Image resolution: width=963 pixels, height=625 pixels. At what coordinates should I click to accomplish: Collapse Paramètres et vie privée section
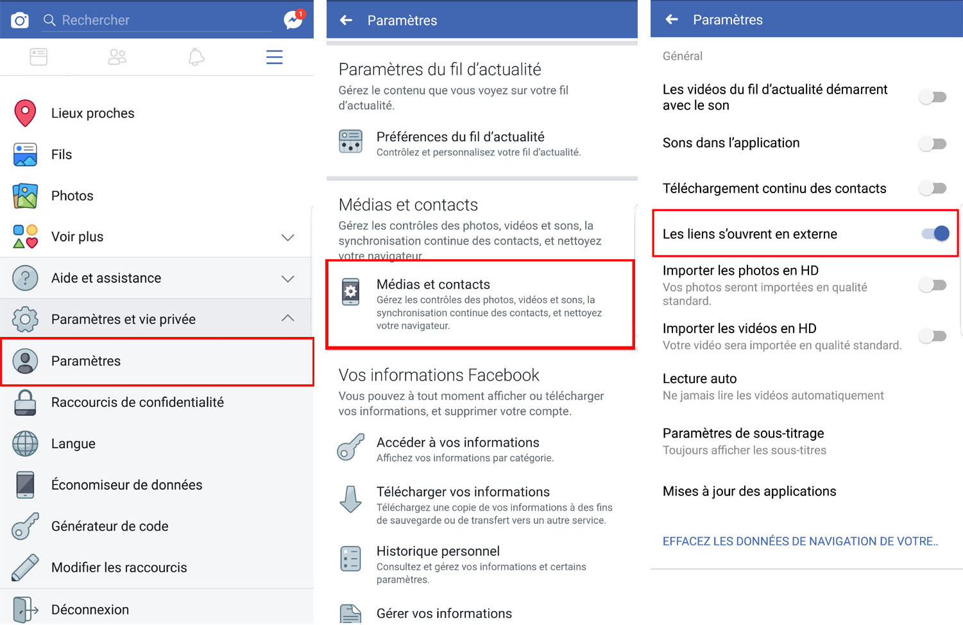pyautogui.click(x=287, y=319)
